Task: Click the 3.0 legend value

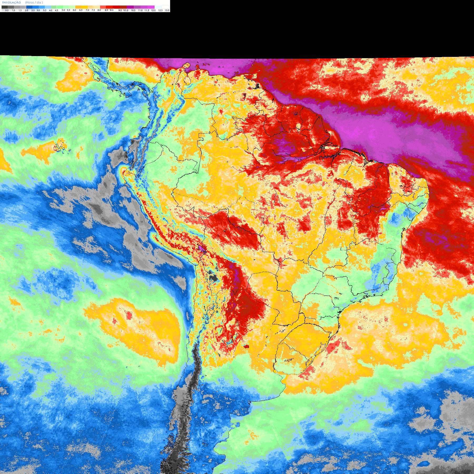Action: (x=38, y=10)
